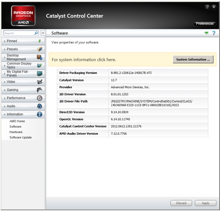
Task: Click the Desktop Management icon
Action: point(40,57)
